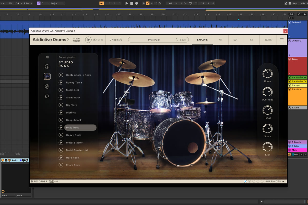The width and height of the screenshot is (308, 205).
Task: Toggle automation arm button in transport
Action: [148, 3]
